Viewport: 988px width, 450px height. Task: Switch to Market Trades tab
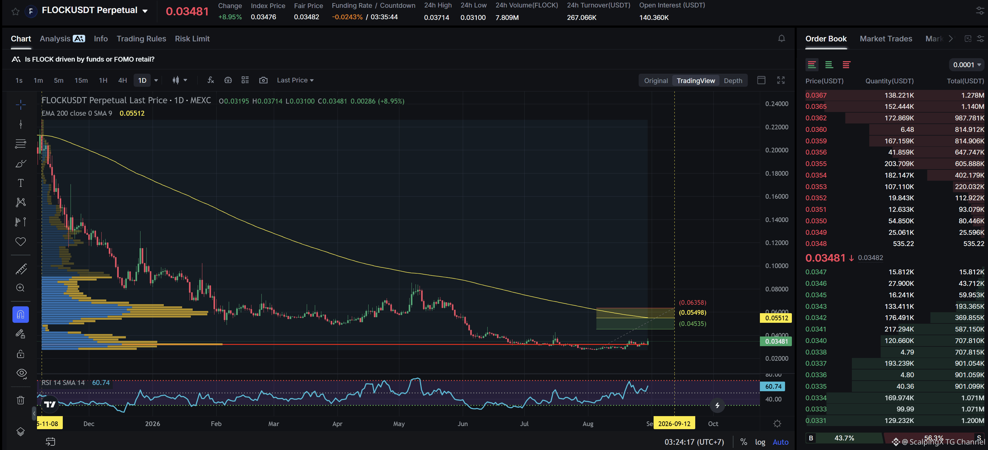pyautogui.click(x=885, y=39)
